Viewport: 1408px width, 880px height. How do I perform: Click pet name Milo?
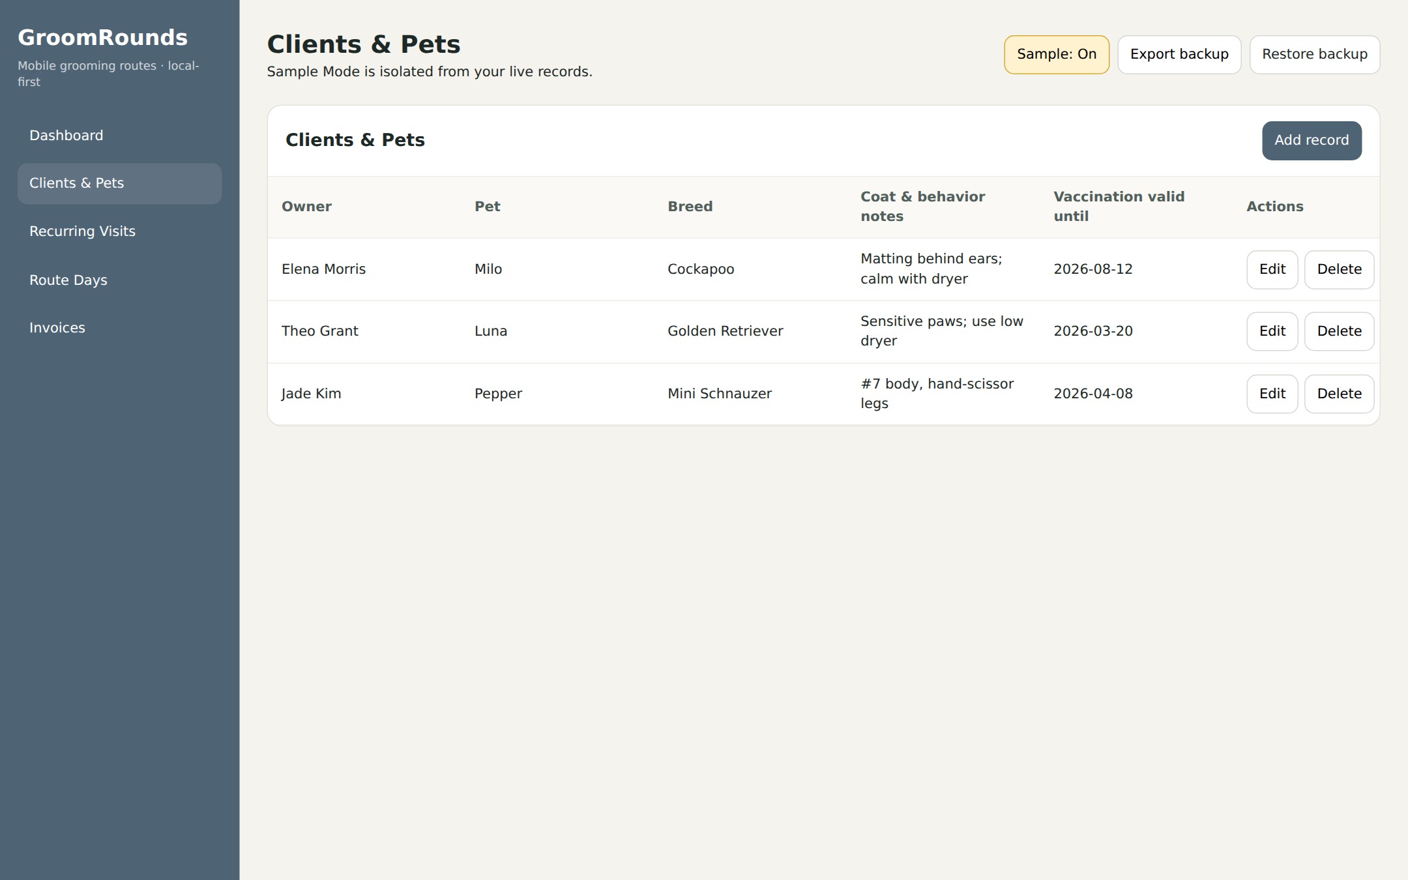pyautogui.click(x=488, y=269)
